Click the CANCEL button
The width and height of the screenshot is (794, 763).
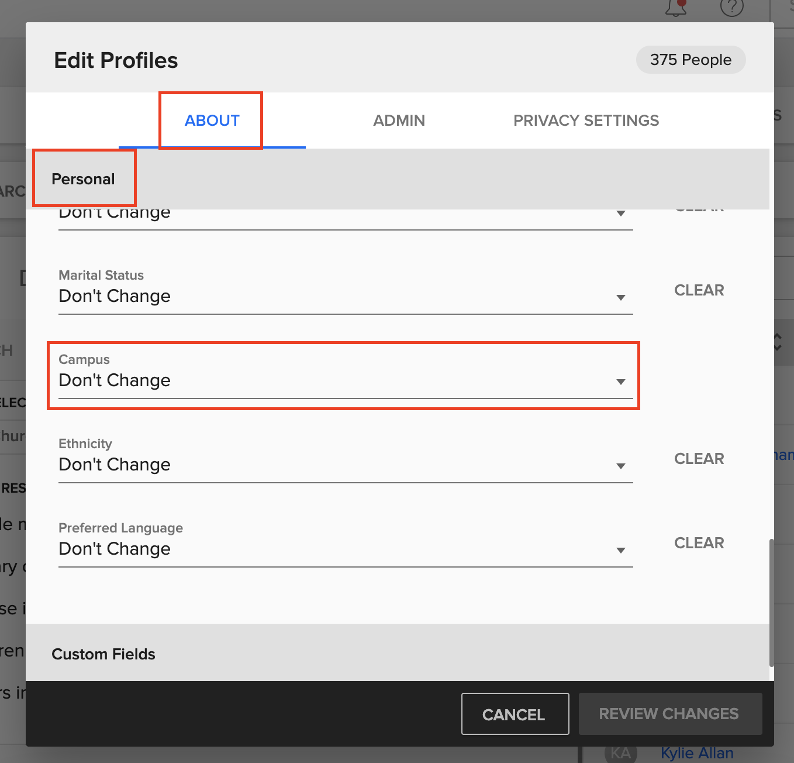click(515, 713)
